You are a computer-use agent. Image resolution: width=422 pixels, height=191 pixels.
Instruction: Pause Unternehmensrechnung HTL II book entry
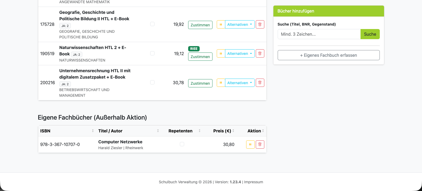pyautogui.click(x=221, y=83)
